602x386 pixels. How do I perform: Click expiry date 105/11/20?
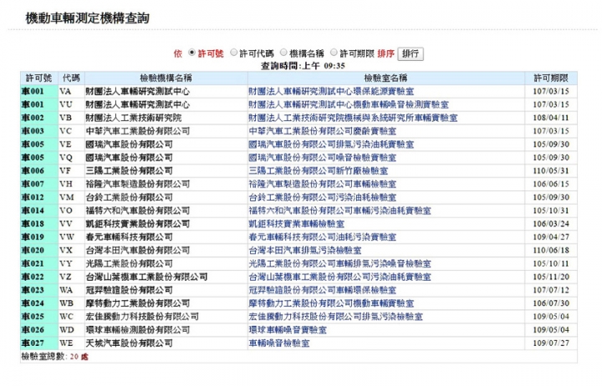[551, 277]
